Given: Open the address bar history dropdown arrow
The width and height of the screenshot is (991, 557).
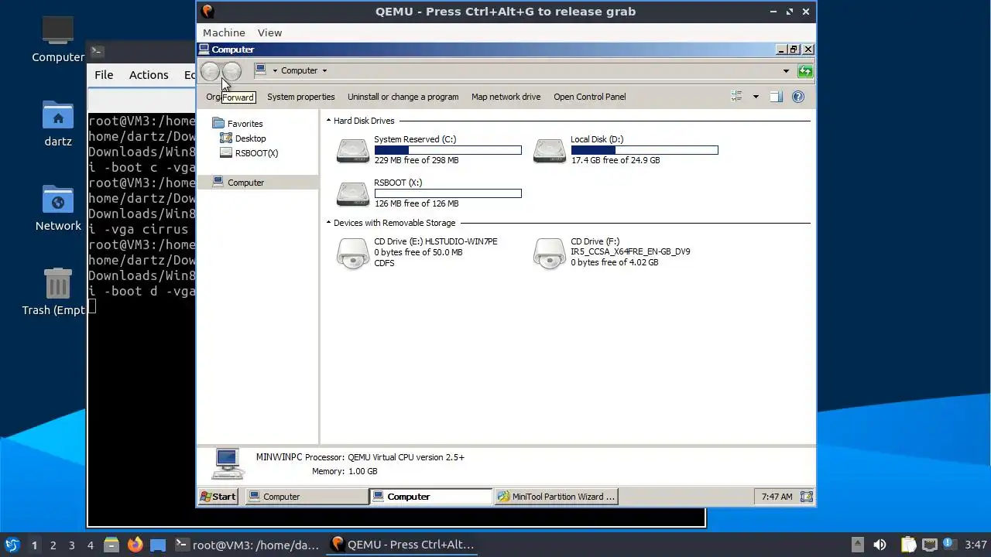Looking at the screenshot, I should [786, 71].
